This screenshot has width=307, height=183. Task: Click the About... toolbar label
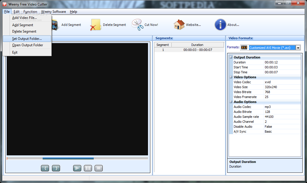point(233,25)
